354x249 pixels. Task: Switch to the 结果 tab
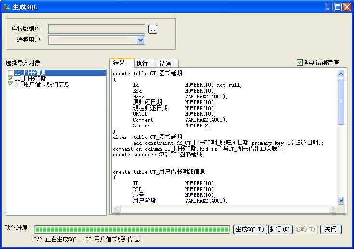(119, 63)
